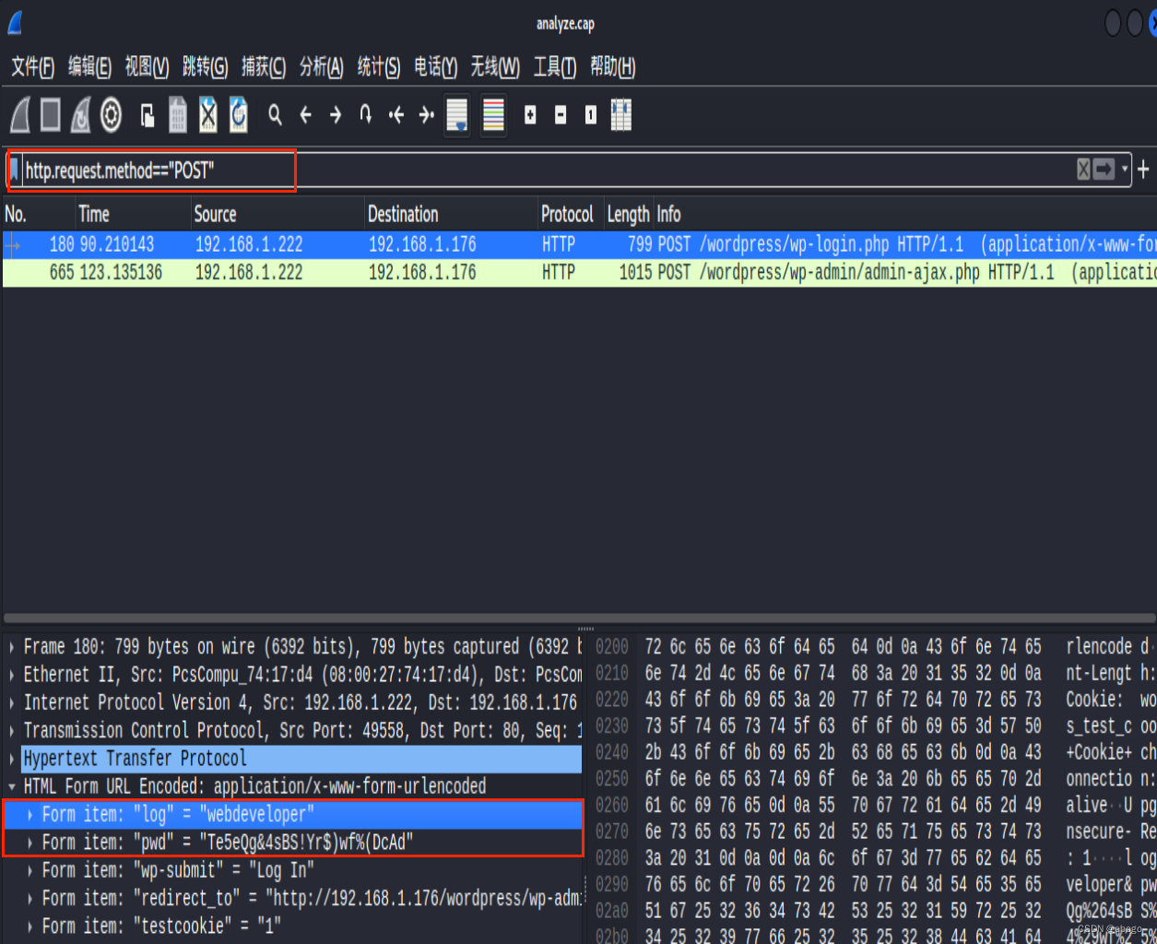1157x944 pixels.
Task: Open the 帮助(H) menu
Action: pyautogui.click(x=612, y=66)
